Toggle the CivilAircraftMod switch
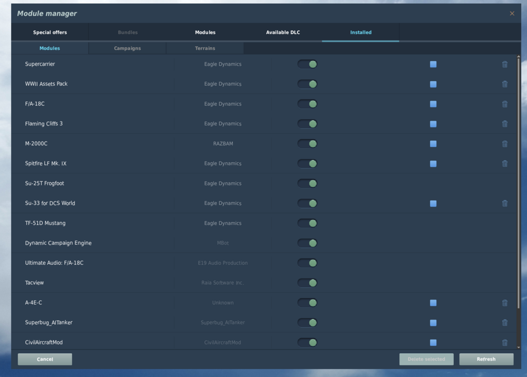527x377 pixels. tap(307, 342)
